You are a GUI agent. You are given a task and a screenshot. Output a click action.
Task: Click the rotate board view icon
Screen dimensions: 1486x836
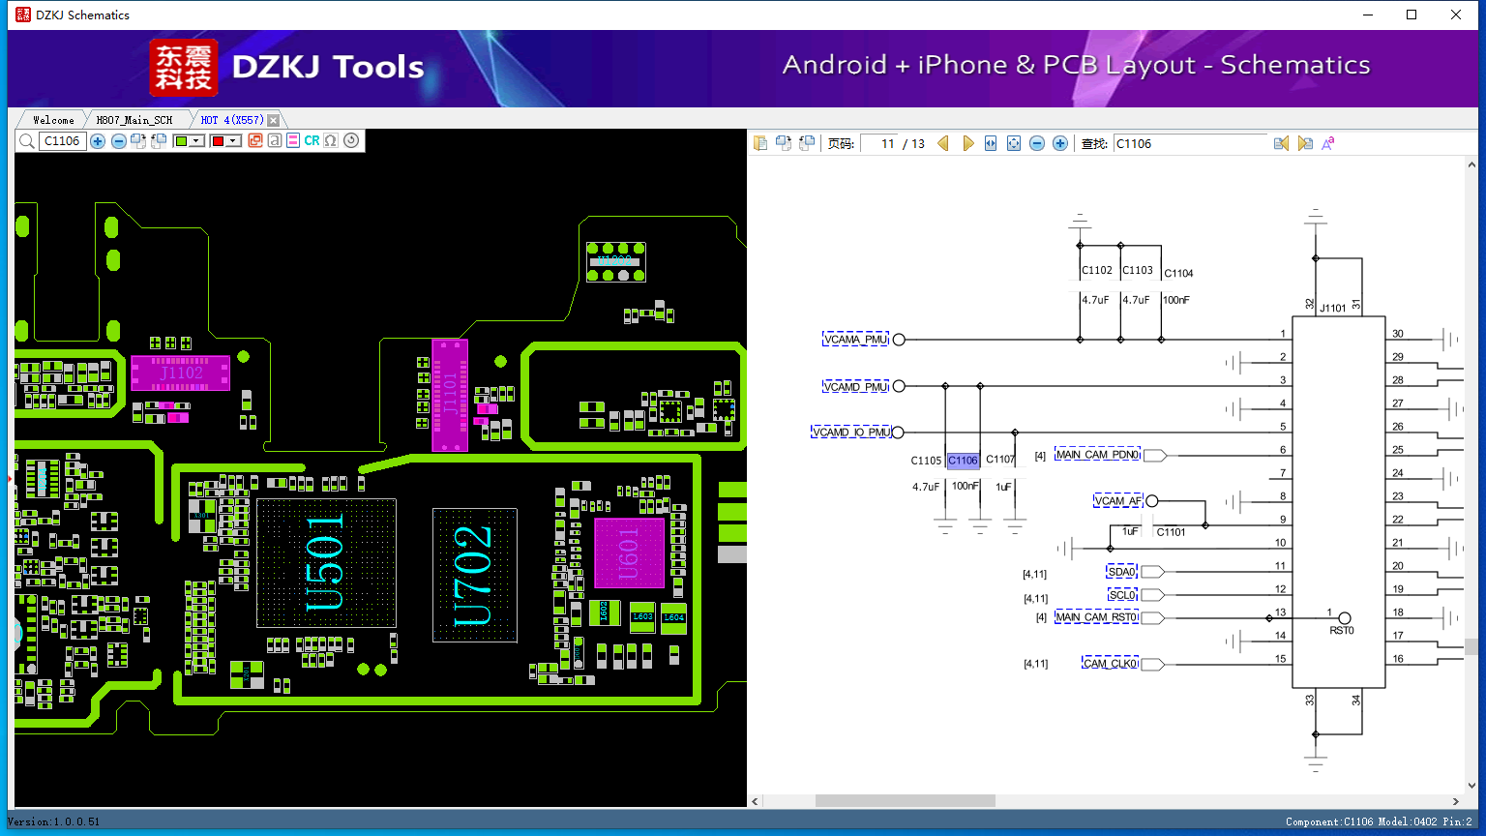351,140
